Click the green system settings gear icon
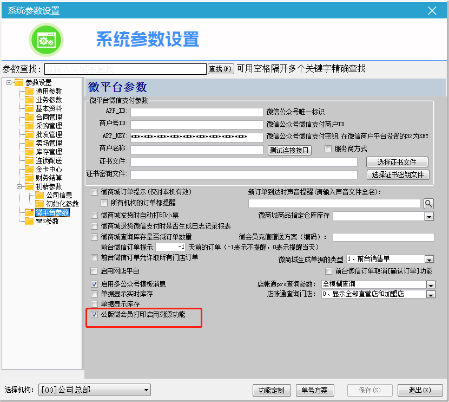This screenshot has height=402, width=449. click(x=46, y=40)
